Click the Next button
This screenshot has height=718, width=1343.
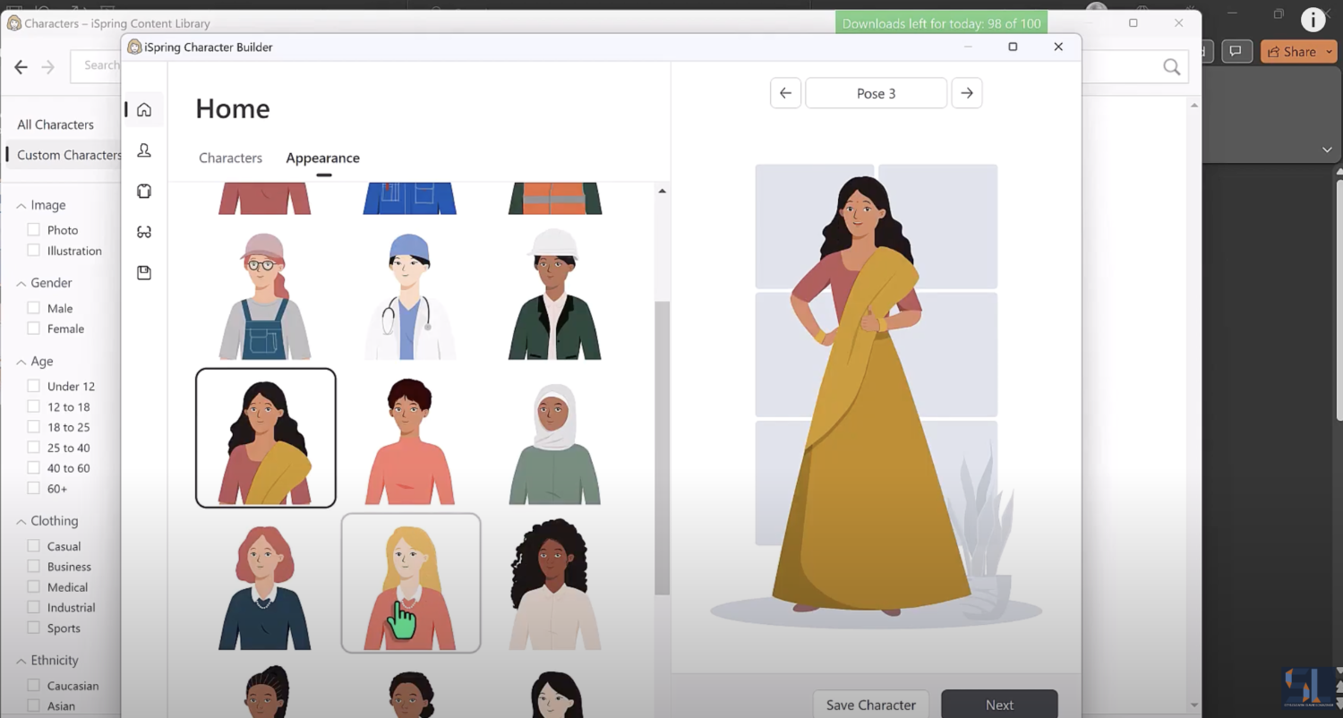point(999,705)
